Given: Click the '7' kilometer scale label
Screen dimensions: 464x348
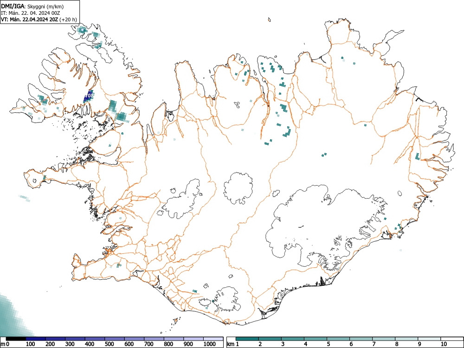Looking at the screenshot, I should pyautogui.click(x=374, y=344).
